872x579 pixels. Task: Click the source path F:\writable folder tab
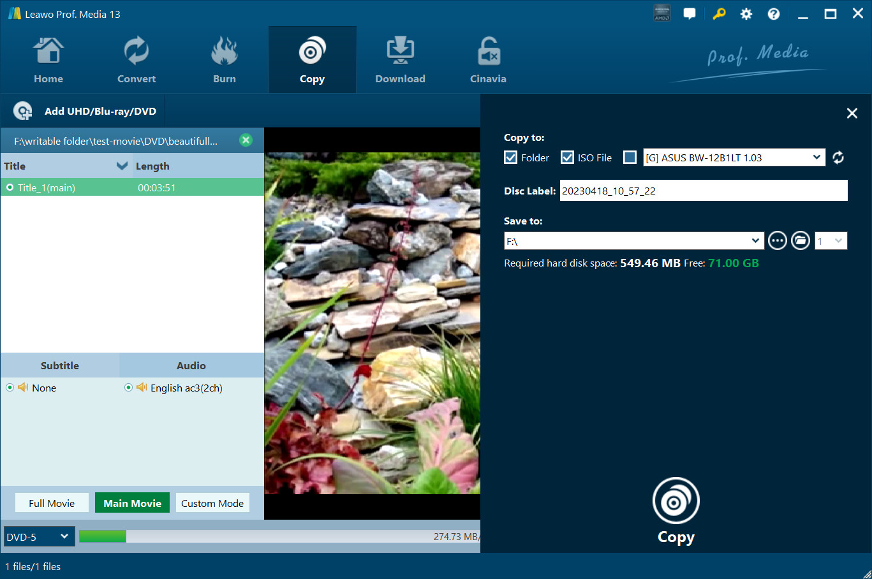(x=115, y=141)
